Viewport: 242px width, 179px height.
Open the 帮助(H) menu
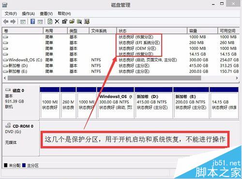64,14
